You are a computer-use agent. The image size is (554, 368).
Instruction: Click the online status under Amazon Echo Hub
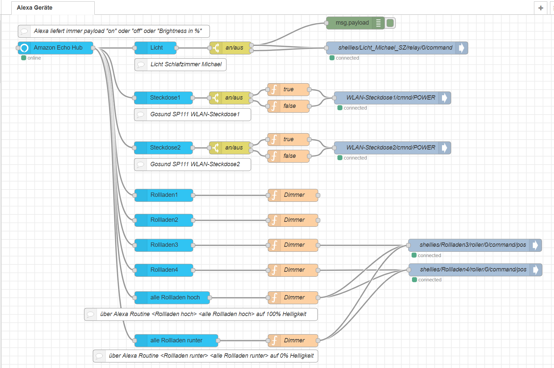pos(31,58)
